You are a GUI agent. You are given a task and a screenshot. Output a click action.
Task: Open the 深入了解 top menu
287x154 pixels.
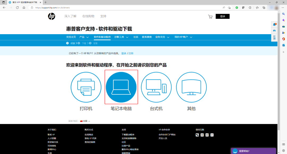[70, 16]
